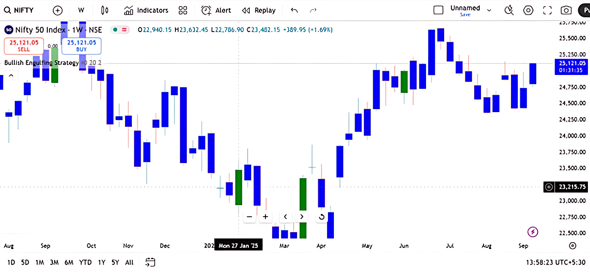Open the go to date calendar icon
This screenshot has width=590, height=273.
[x=150, y=262]
